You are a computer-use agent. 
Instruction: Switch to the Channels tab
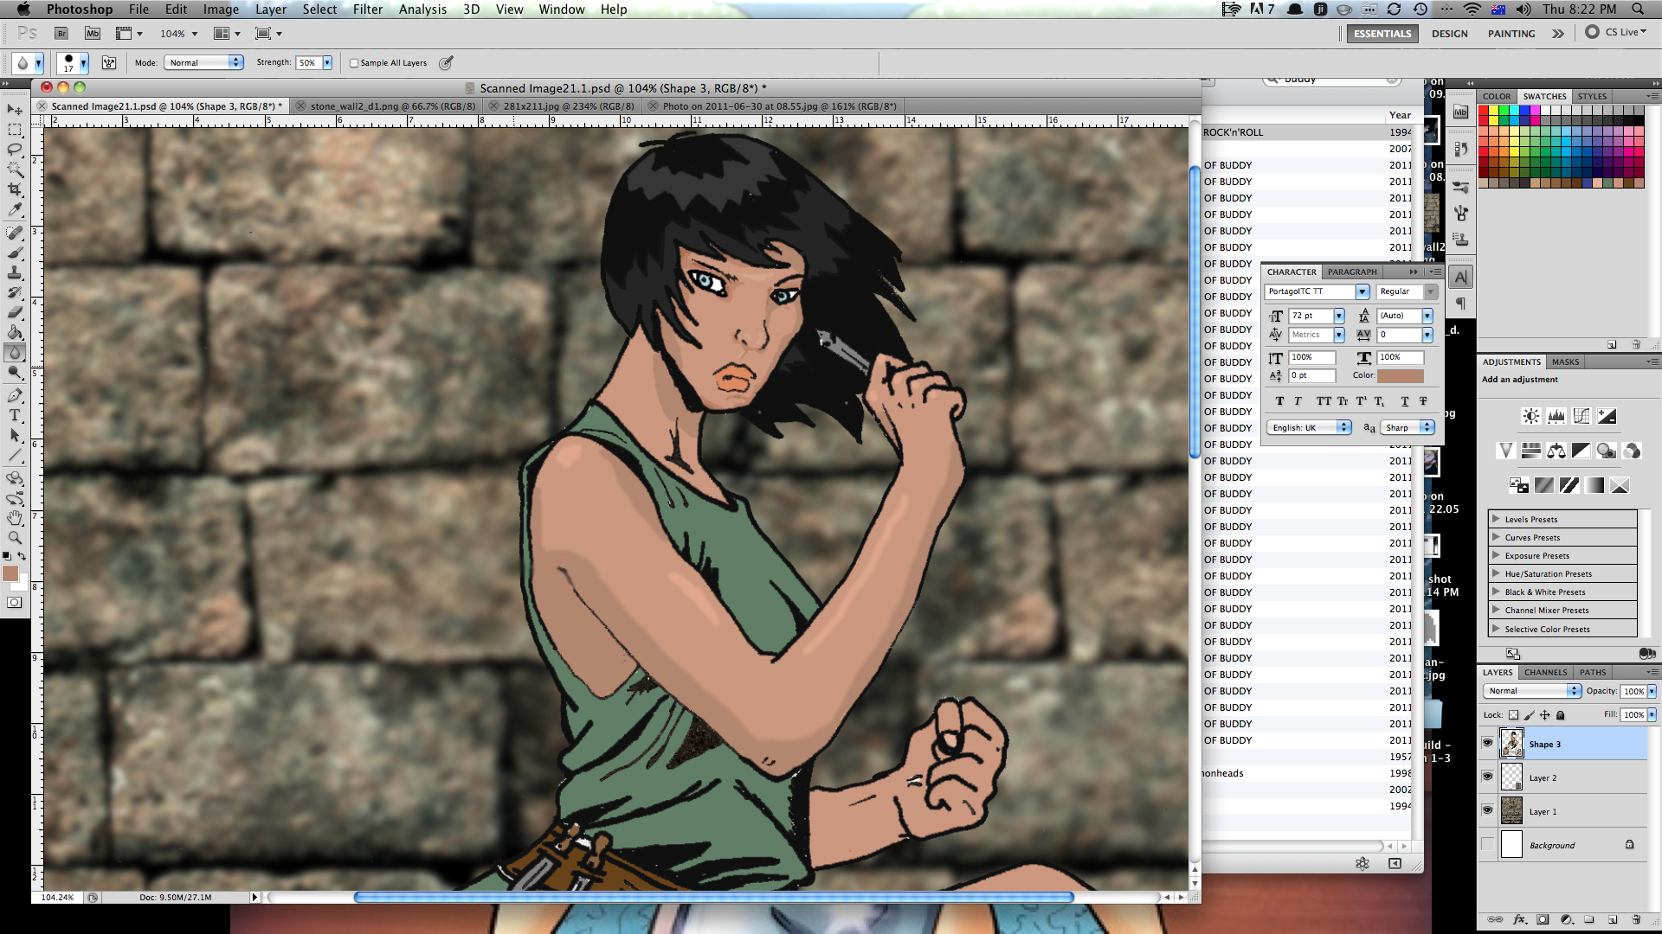click(x=1545, y=673)
